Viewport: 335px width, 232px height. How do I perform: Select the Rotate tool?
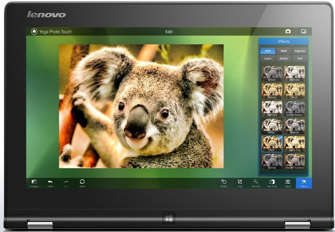224,183
